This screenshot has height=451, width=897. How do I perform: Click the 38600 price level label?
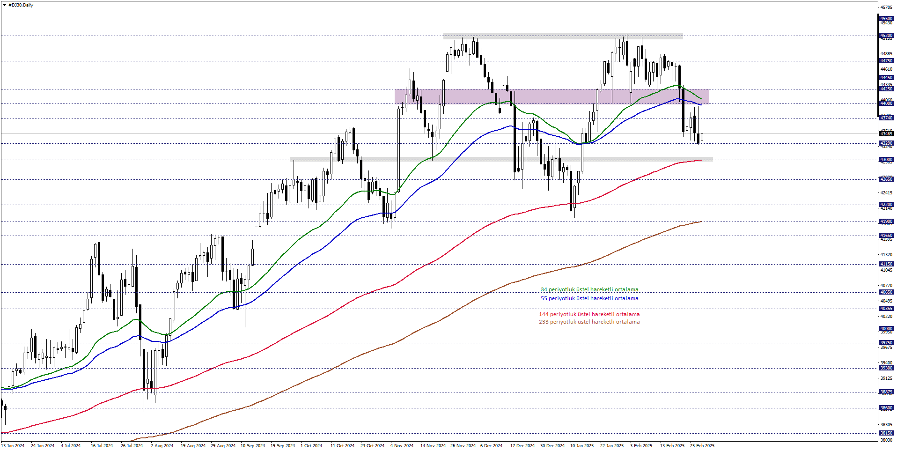click(x=886, y=408)
